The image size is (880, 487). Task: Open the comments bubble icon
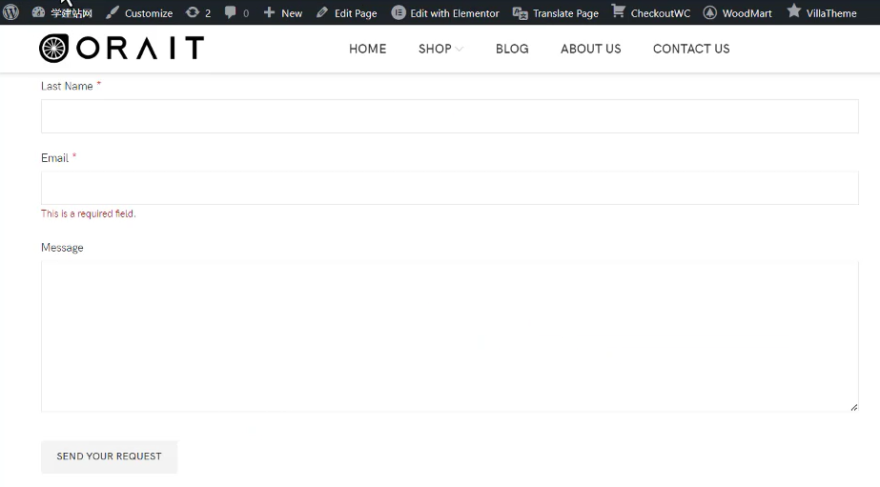coord(230,12)
